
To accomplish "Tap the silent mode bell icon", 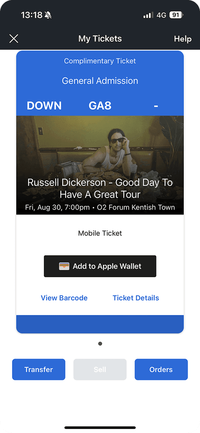I will 48,15.
